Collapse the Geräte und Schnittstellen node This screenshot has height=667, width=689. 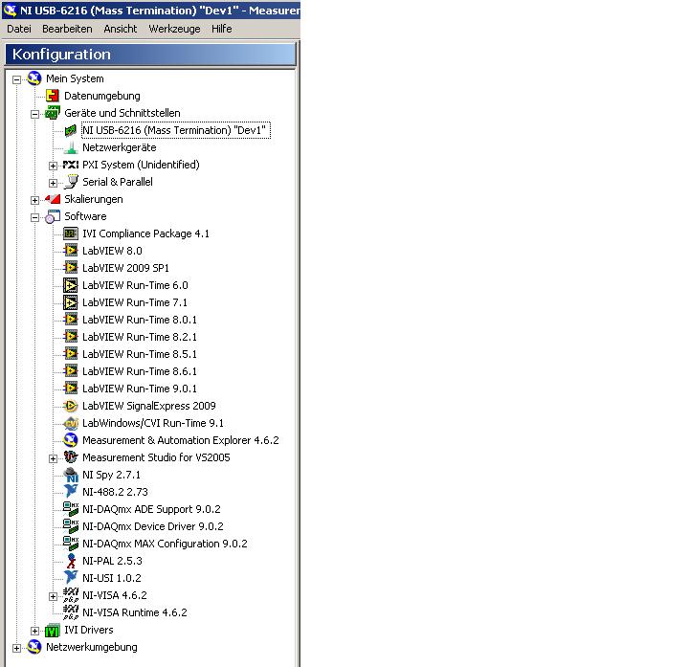tap(34, 114)
